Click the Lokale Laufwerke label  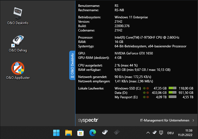(x=91, y=88)
